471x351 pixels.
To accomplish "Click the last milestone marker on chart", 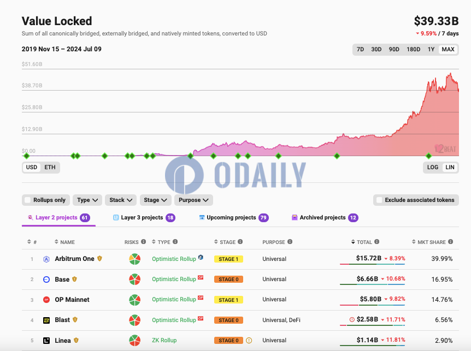I will click(428, 156).
